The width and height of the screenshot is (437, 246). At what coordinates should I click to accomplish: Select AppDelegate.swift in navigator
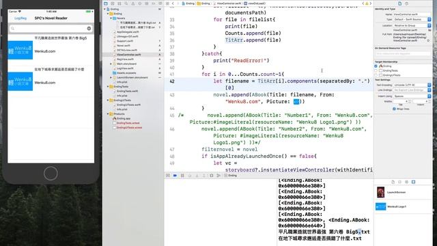point(128,32)
